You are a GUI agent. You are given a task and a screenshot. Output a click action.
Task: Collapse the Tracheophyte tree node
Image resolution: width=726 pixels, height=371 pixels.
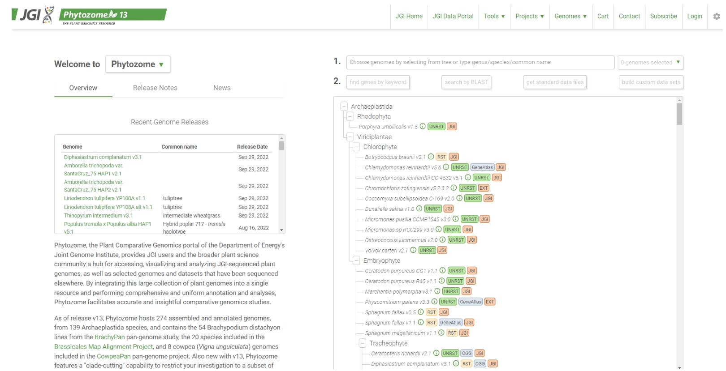(363, 343)
